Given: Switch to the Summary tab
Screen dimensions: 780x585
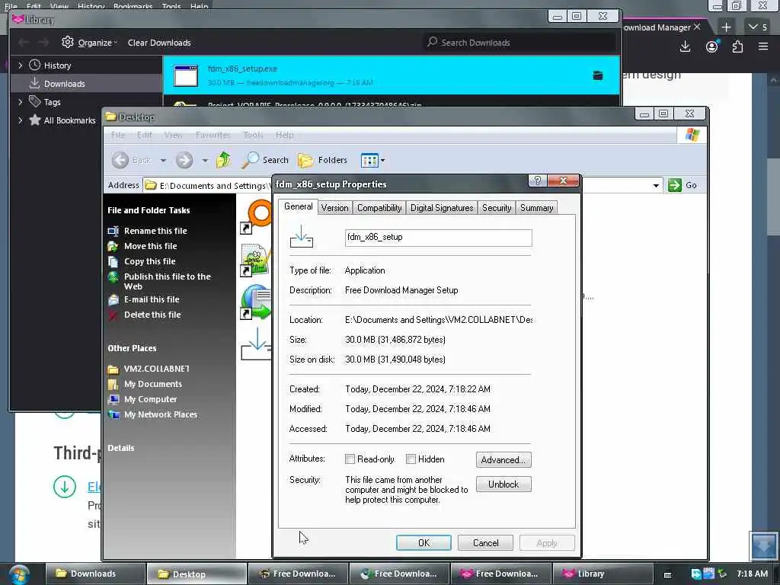Looking at the screenshot, I should click(536, 207).
